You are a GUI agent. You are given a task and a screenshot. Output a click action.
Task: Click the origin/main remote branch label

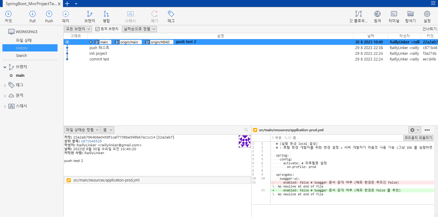pyautogui.click(x=128, y=42)
